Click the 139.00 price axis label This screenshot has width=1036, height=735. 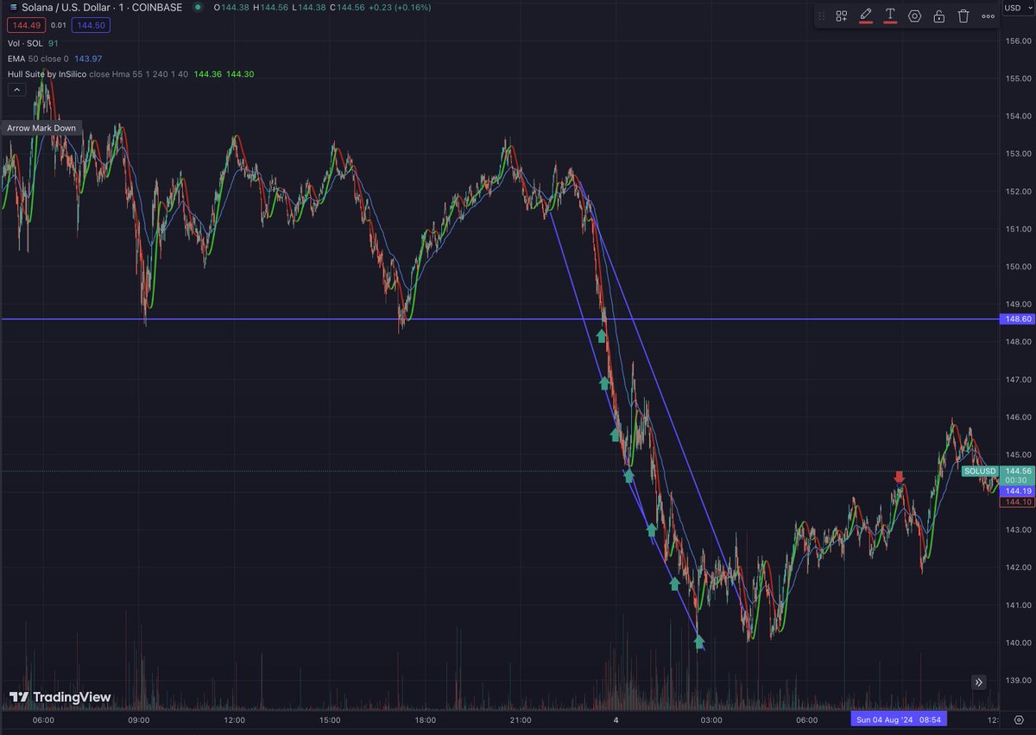pyautogui.click(x=1017, y=681)
